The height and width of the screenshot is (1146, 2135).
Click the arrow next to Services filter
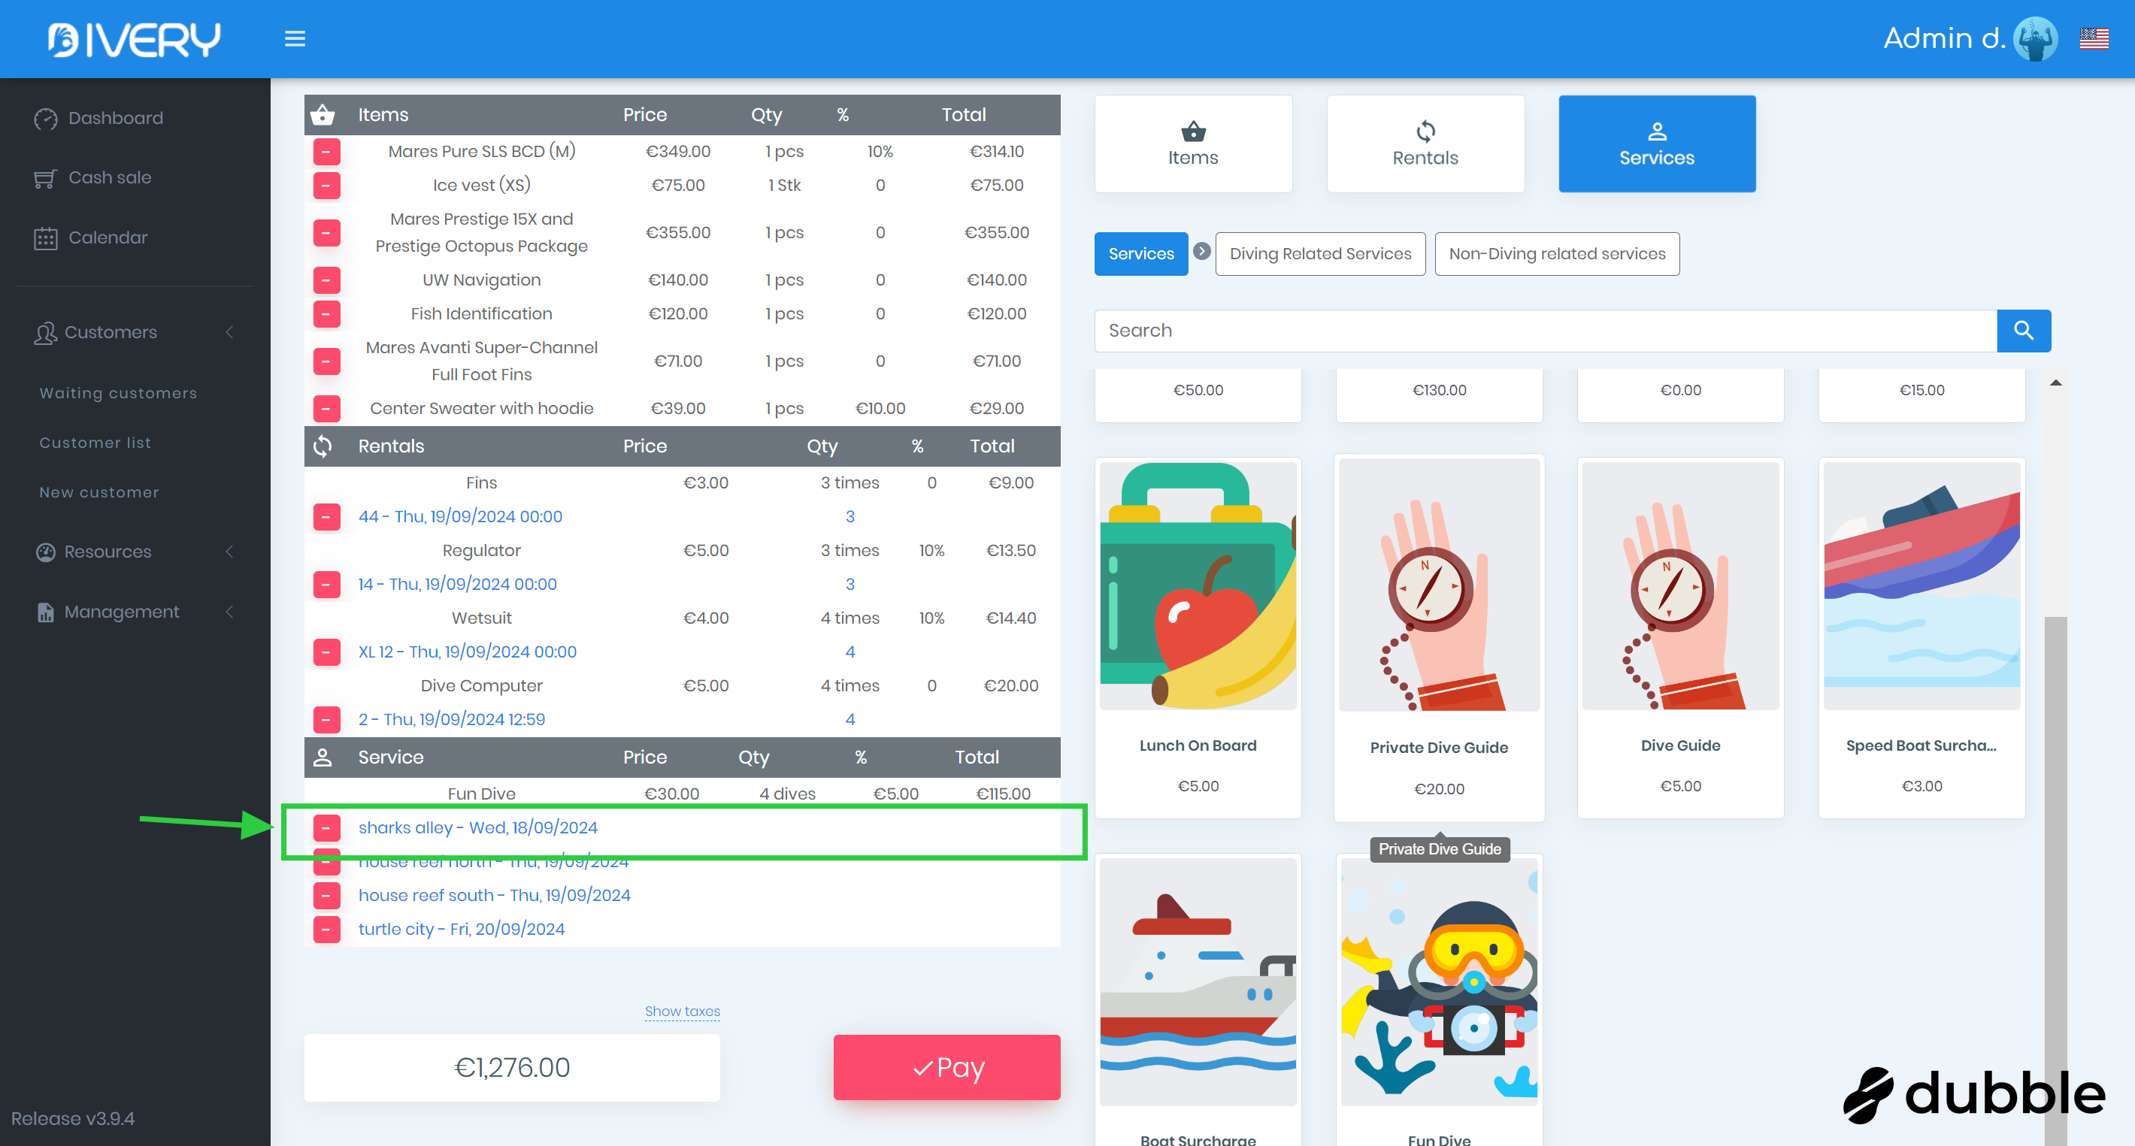pos(1202,252)
